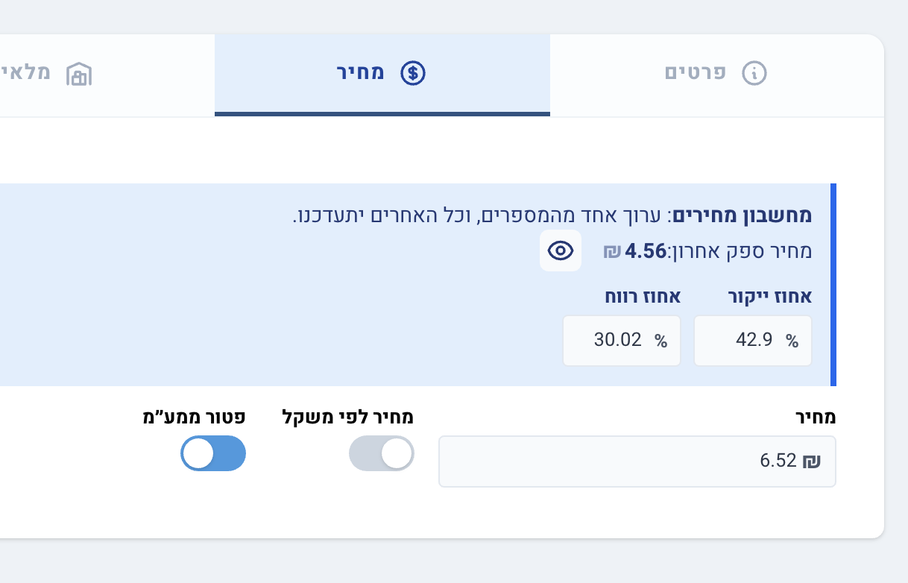Click the מחיר לפי משקל label
Image resolution: width=908 pixels, height=583 pixels.
point(348,417)
